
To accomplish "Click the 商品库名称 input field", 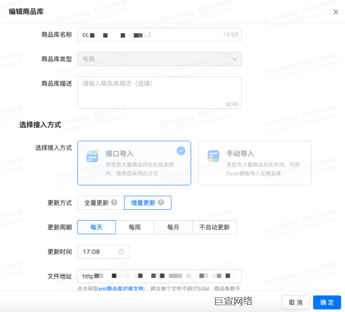I will pyautogui.click(x=159, y=34).
